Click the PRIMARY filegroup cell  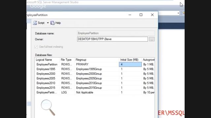[97, 64]
